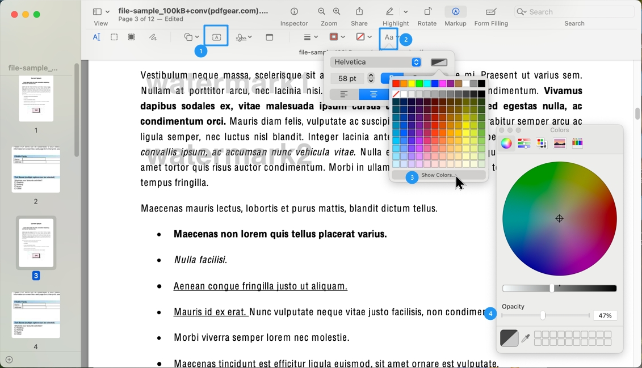Pick red from the color swatch grid
The image size is (642, 368).
click(396, 82)
